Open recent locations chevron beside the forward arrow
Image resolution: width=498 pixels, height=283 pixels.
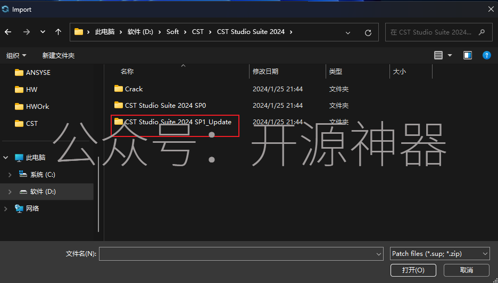point(43,32)
